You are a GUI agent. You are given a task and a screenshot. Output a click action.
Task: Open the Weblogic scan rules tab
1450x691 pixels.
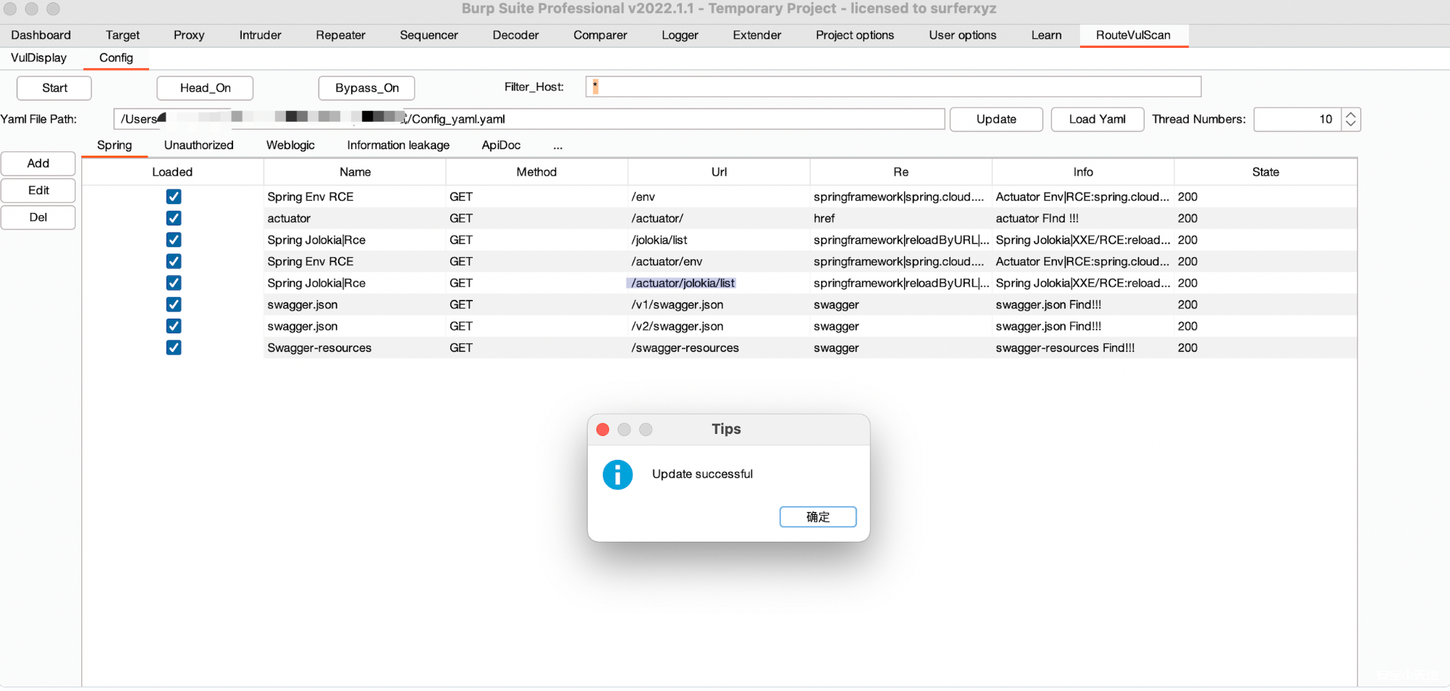pos(290,145)
